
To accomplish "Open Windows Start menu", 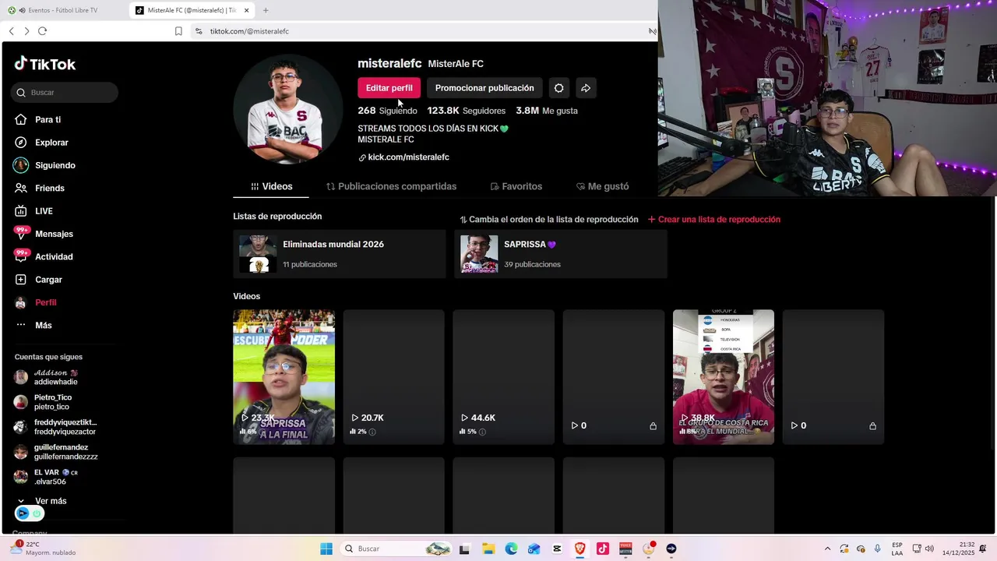I will click(326, 549).
